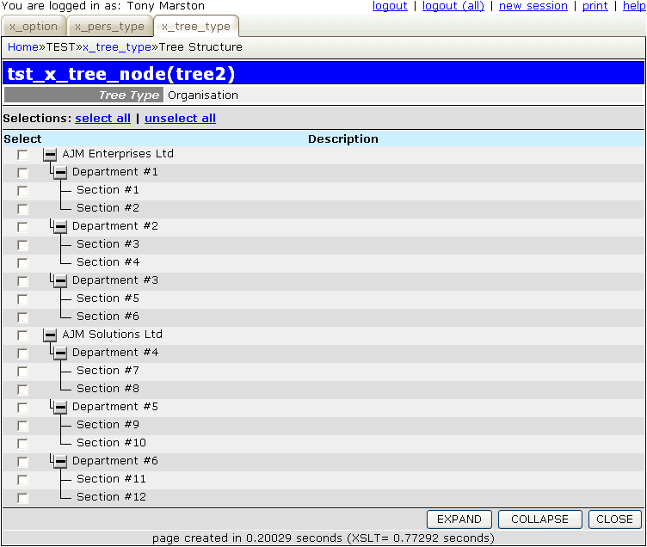Collapse the Department #1 branch
This screenshot has width=647, height=547.
(60, 173)
